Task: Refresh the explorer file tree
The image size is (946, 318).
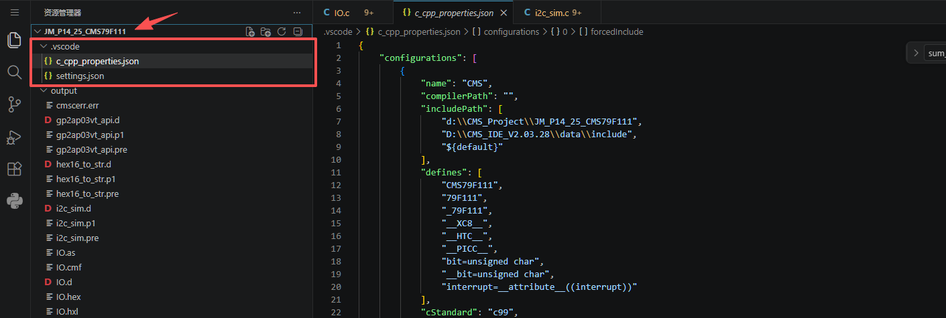Action: pyautogui.click(x=282, y=31)
